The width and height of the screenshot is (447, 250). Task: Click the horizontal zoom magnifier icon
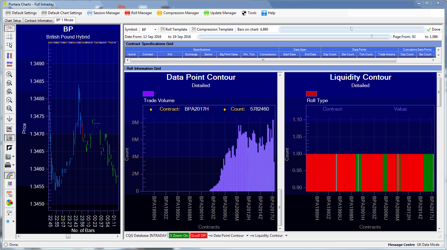(9, 83)
